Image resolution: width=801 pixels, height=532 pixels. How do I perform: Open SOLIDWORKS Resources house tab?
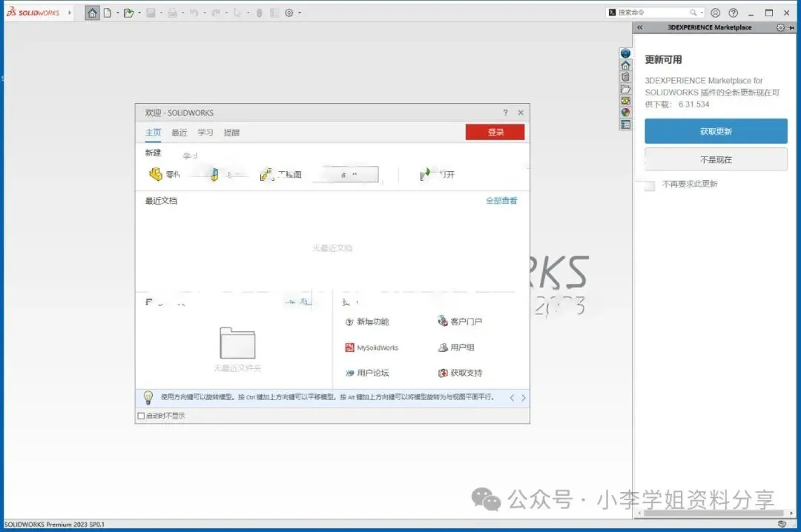[x=625, y=65]
